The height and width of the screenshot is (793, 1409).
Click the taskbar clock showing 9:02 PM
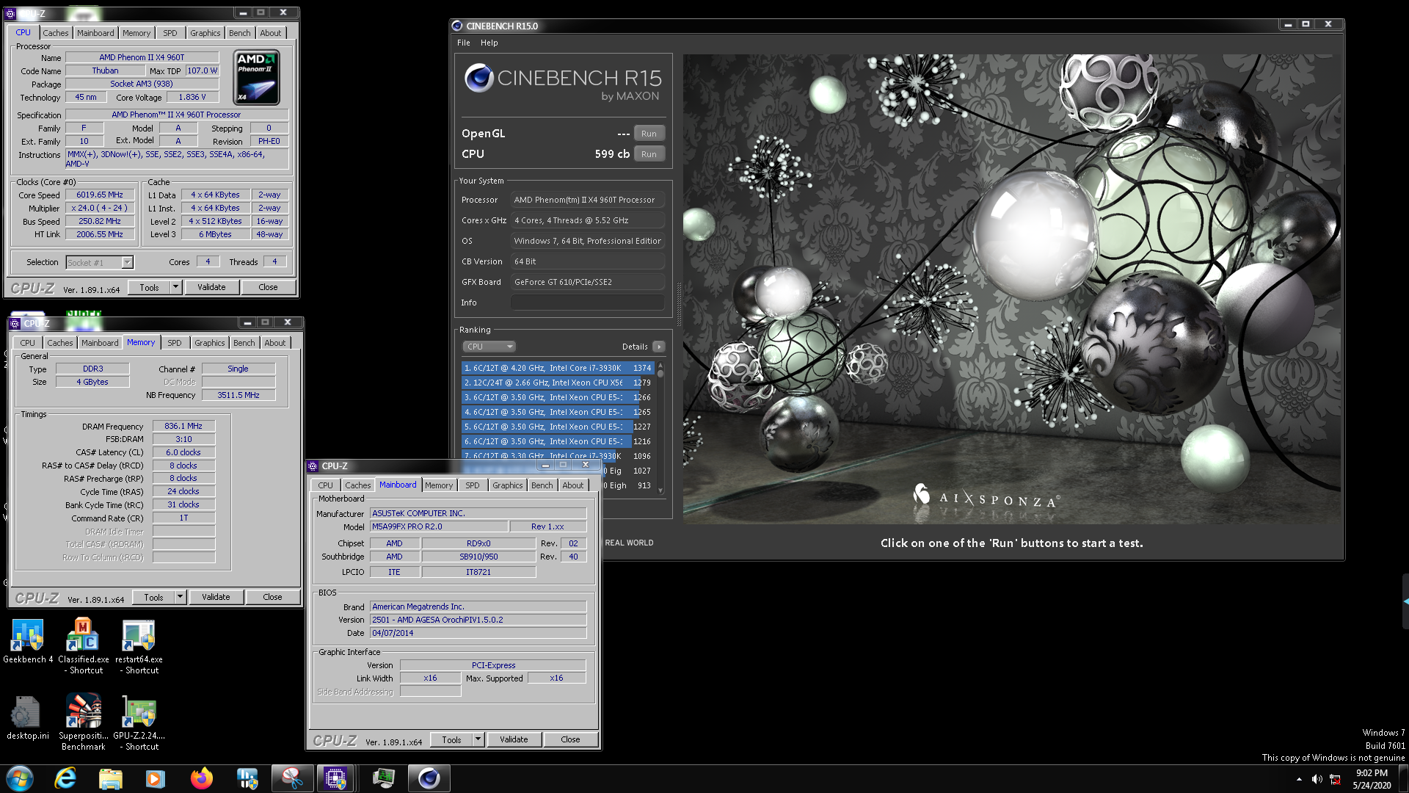pyautogui.click(x=1372, y=779)
